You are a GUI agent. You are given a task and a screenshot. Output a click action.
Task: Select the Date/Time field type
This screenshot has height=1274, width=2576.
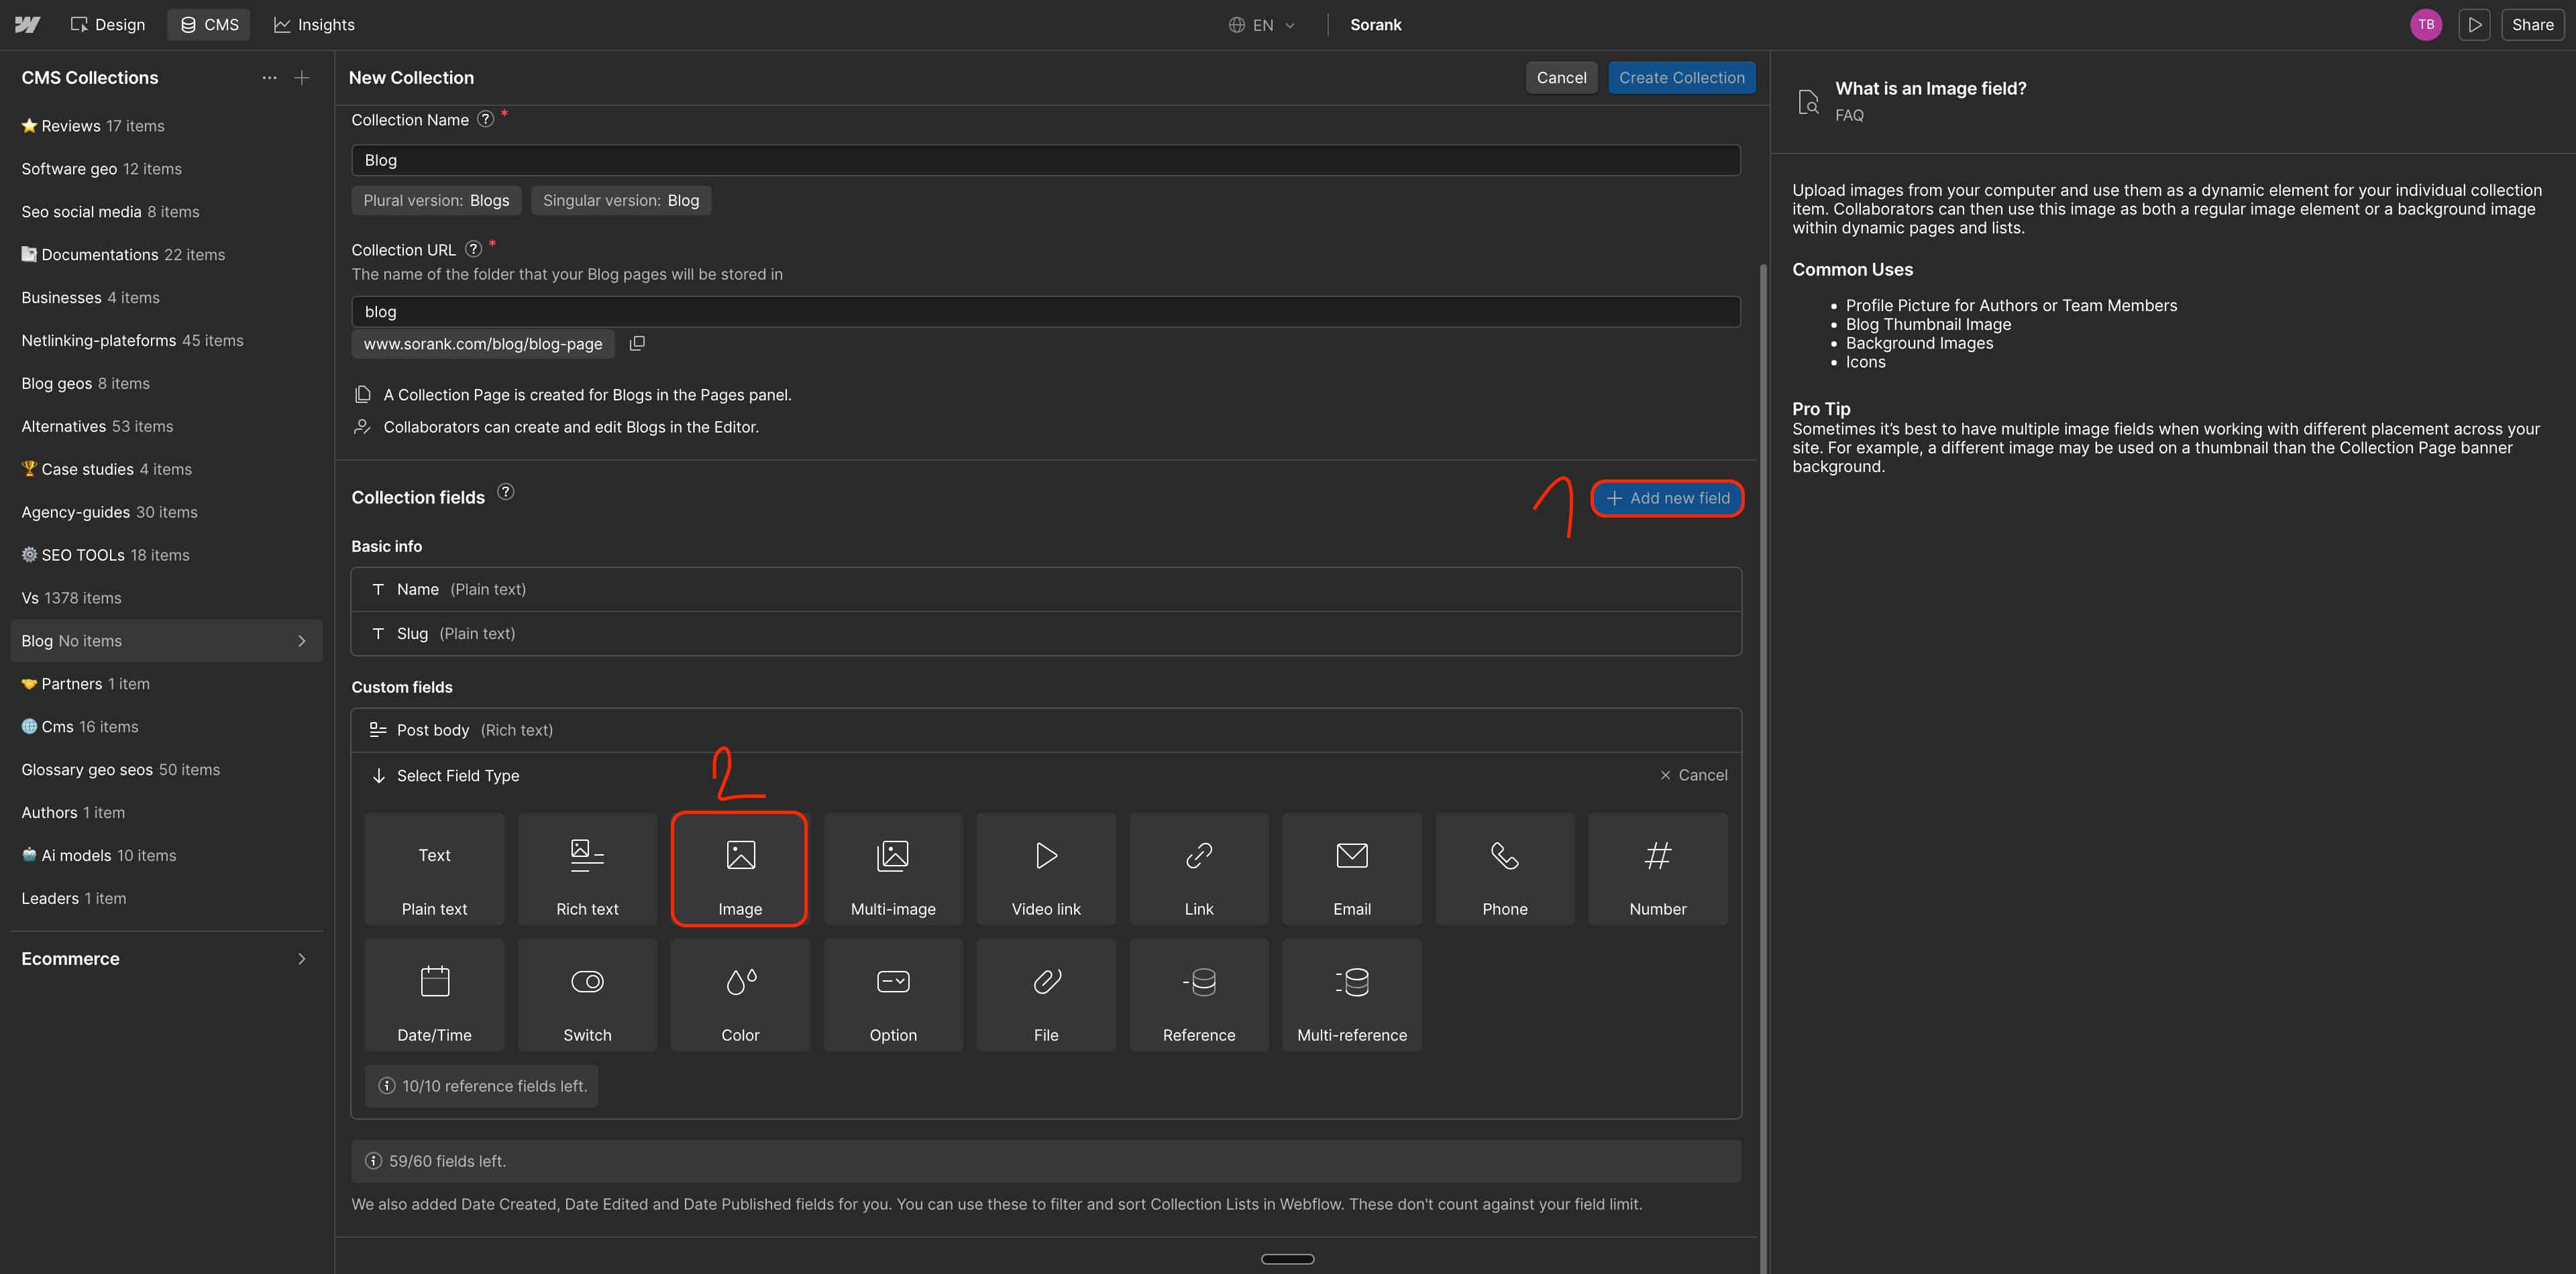(x=434, y=994)
